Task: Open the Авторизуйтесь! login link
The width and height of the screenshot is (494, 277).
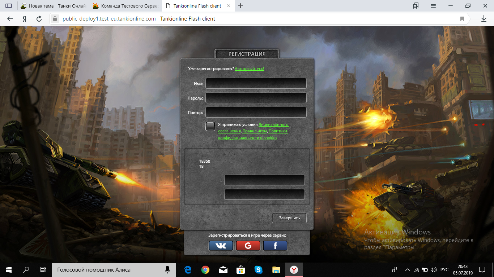Action: click(249, 69)
